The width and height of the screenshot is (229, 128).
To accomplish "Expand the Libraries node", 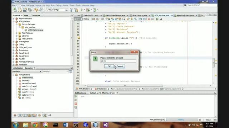I will click(16, 36).
